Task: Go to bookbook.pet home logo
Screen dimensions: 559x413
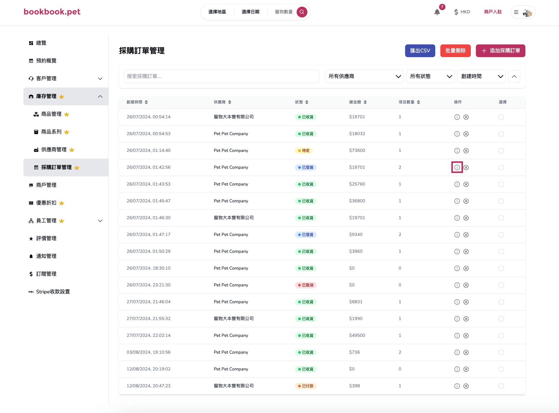Action: tap(52, 12)
